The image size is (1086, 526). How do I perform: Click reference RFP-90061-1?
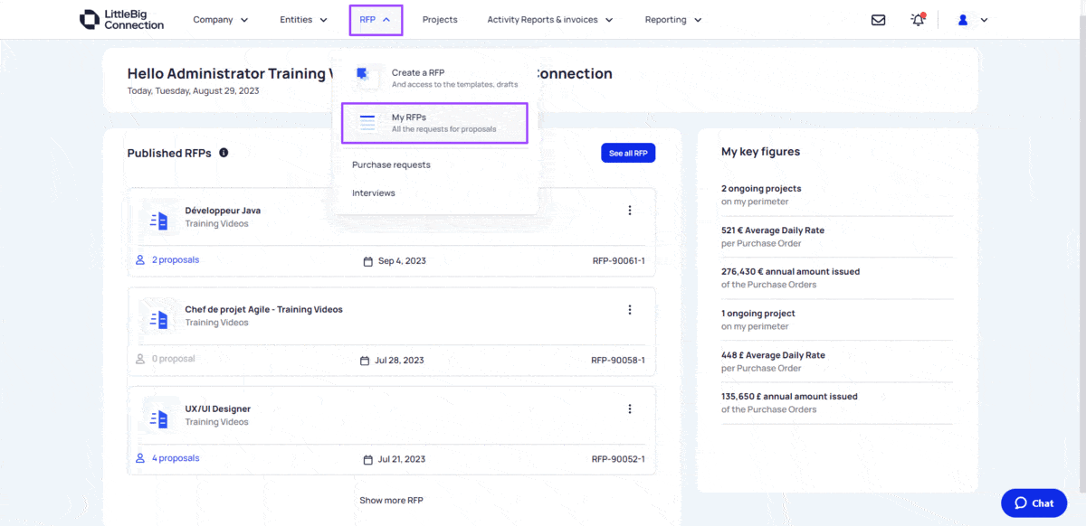619,261
